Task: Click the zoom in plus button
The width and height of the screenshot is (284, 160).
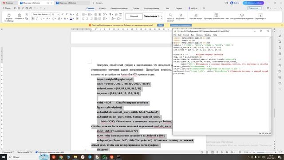Action: 276,152
